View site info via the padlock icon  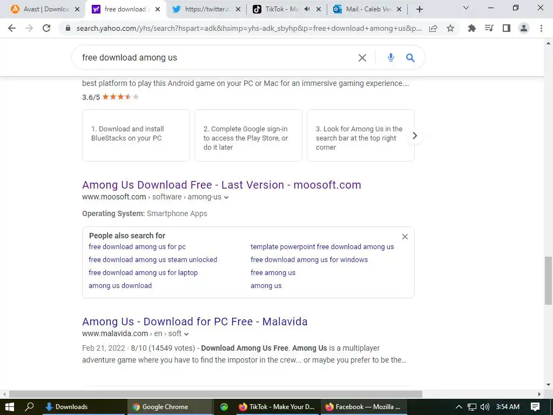[69, 28]
